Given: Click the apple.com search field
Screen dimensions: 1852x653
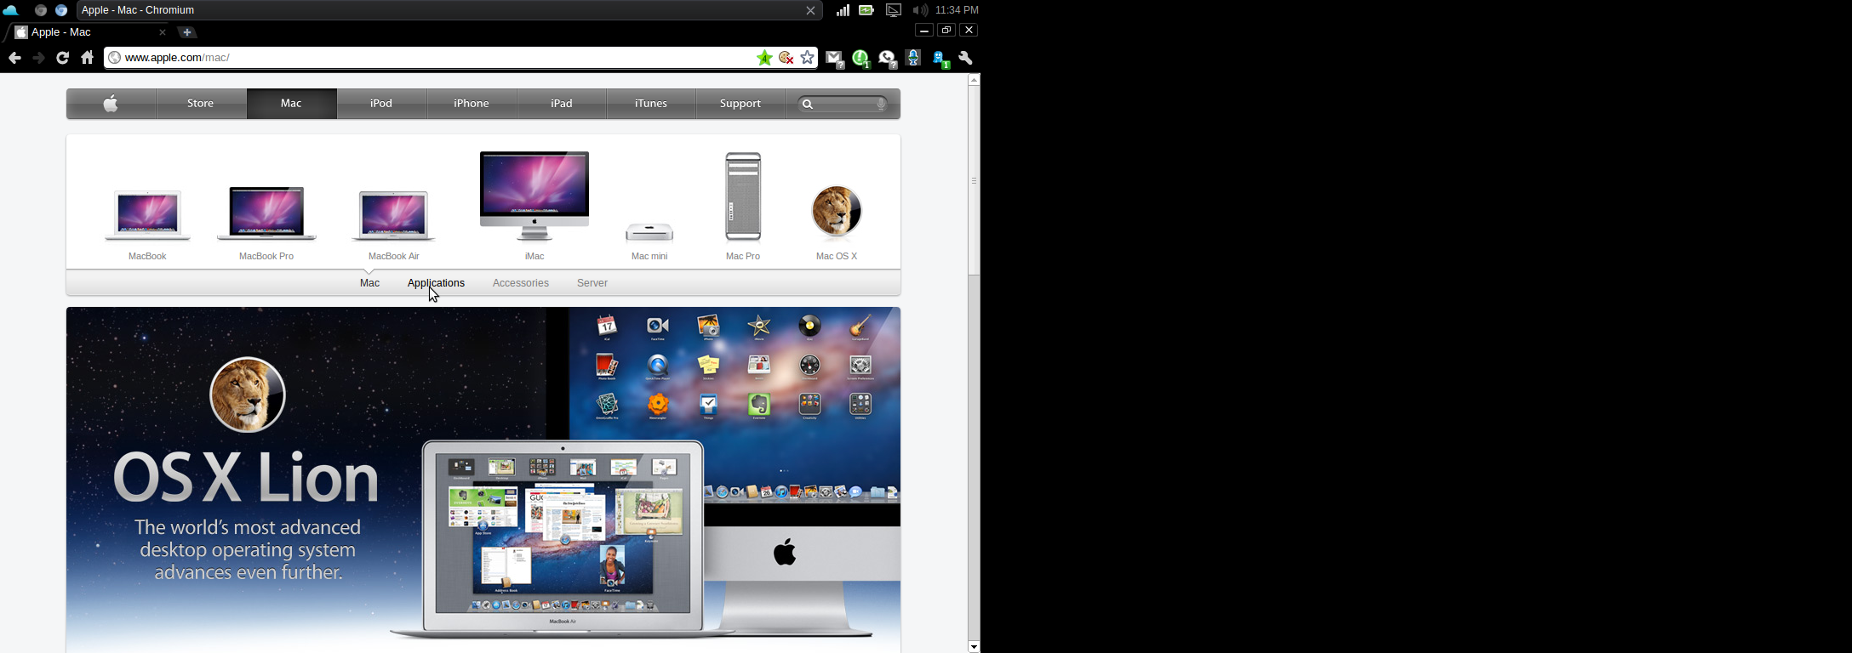Looking at the screenshot, I should coord(843,105).
